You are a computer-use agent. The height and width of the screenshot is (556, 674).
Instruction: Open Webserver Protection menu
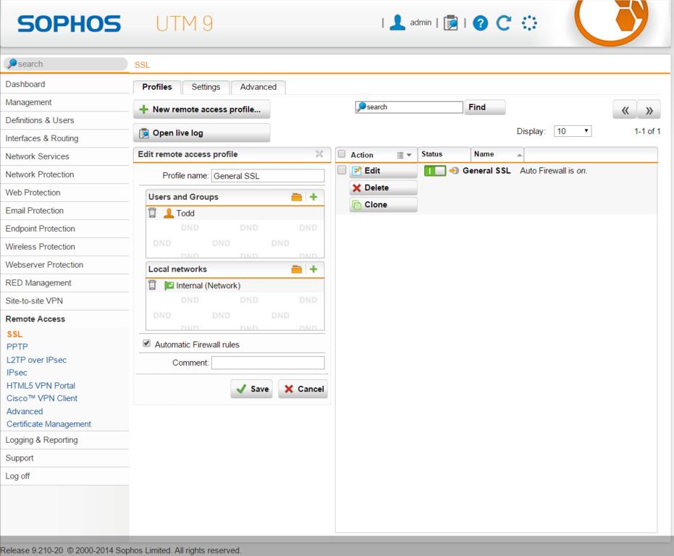[64, 265]
